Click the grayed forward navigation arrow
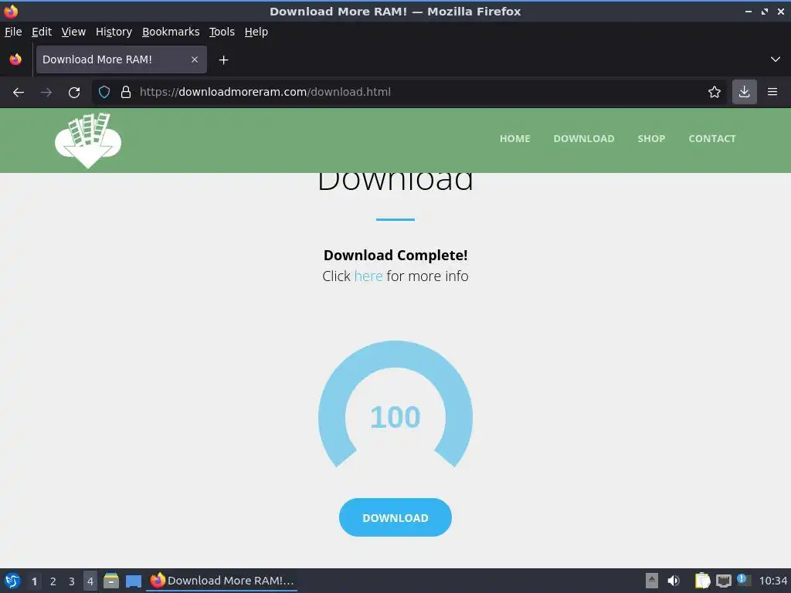The image size is (791, 593). (46, 93)
